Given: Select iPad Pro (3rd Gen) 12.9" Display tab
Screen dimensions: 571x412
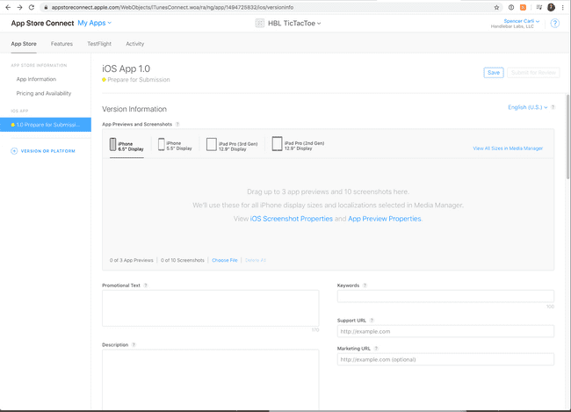Looking at the screenshot, I should pos(232,146).
